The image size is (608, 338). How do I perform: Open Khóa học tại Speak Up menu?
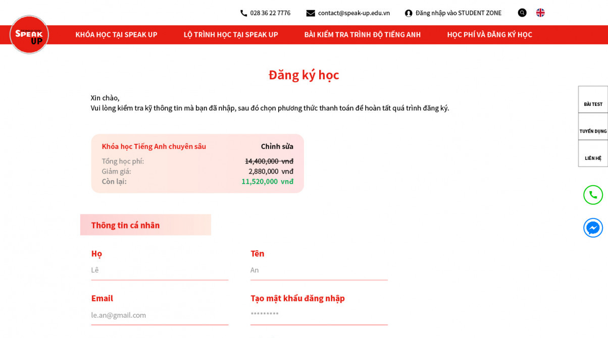pyautogui.click(x=116, y=34)
